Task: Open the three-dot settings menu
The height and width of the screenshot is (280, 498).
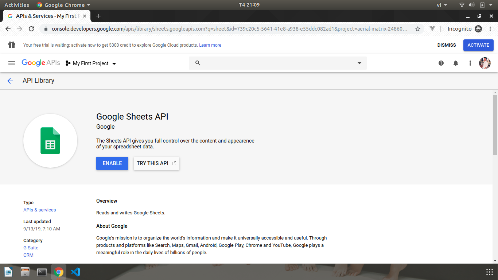Action: click(470, 63)
